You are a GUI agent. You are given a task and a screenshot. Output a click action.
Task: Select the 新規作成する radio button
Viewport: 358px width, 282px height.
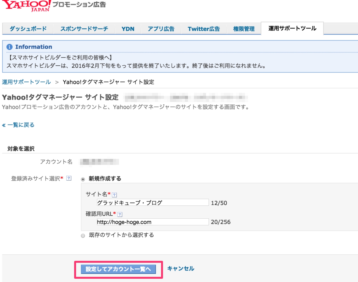point(83,179)
